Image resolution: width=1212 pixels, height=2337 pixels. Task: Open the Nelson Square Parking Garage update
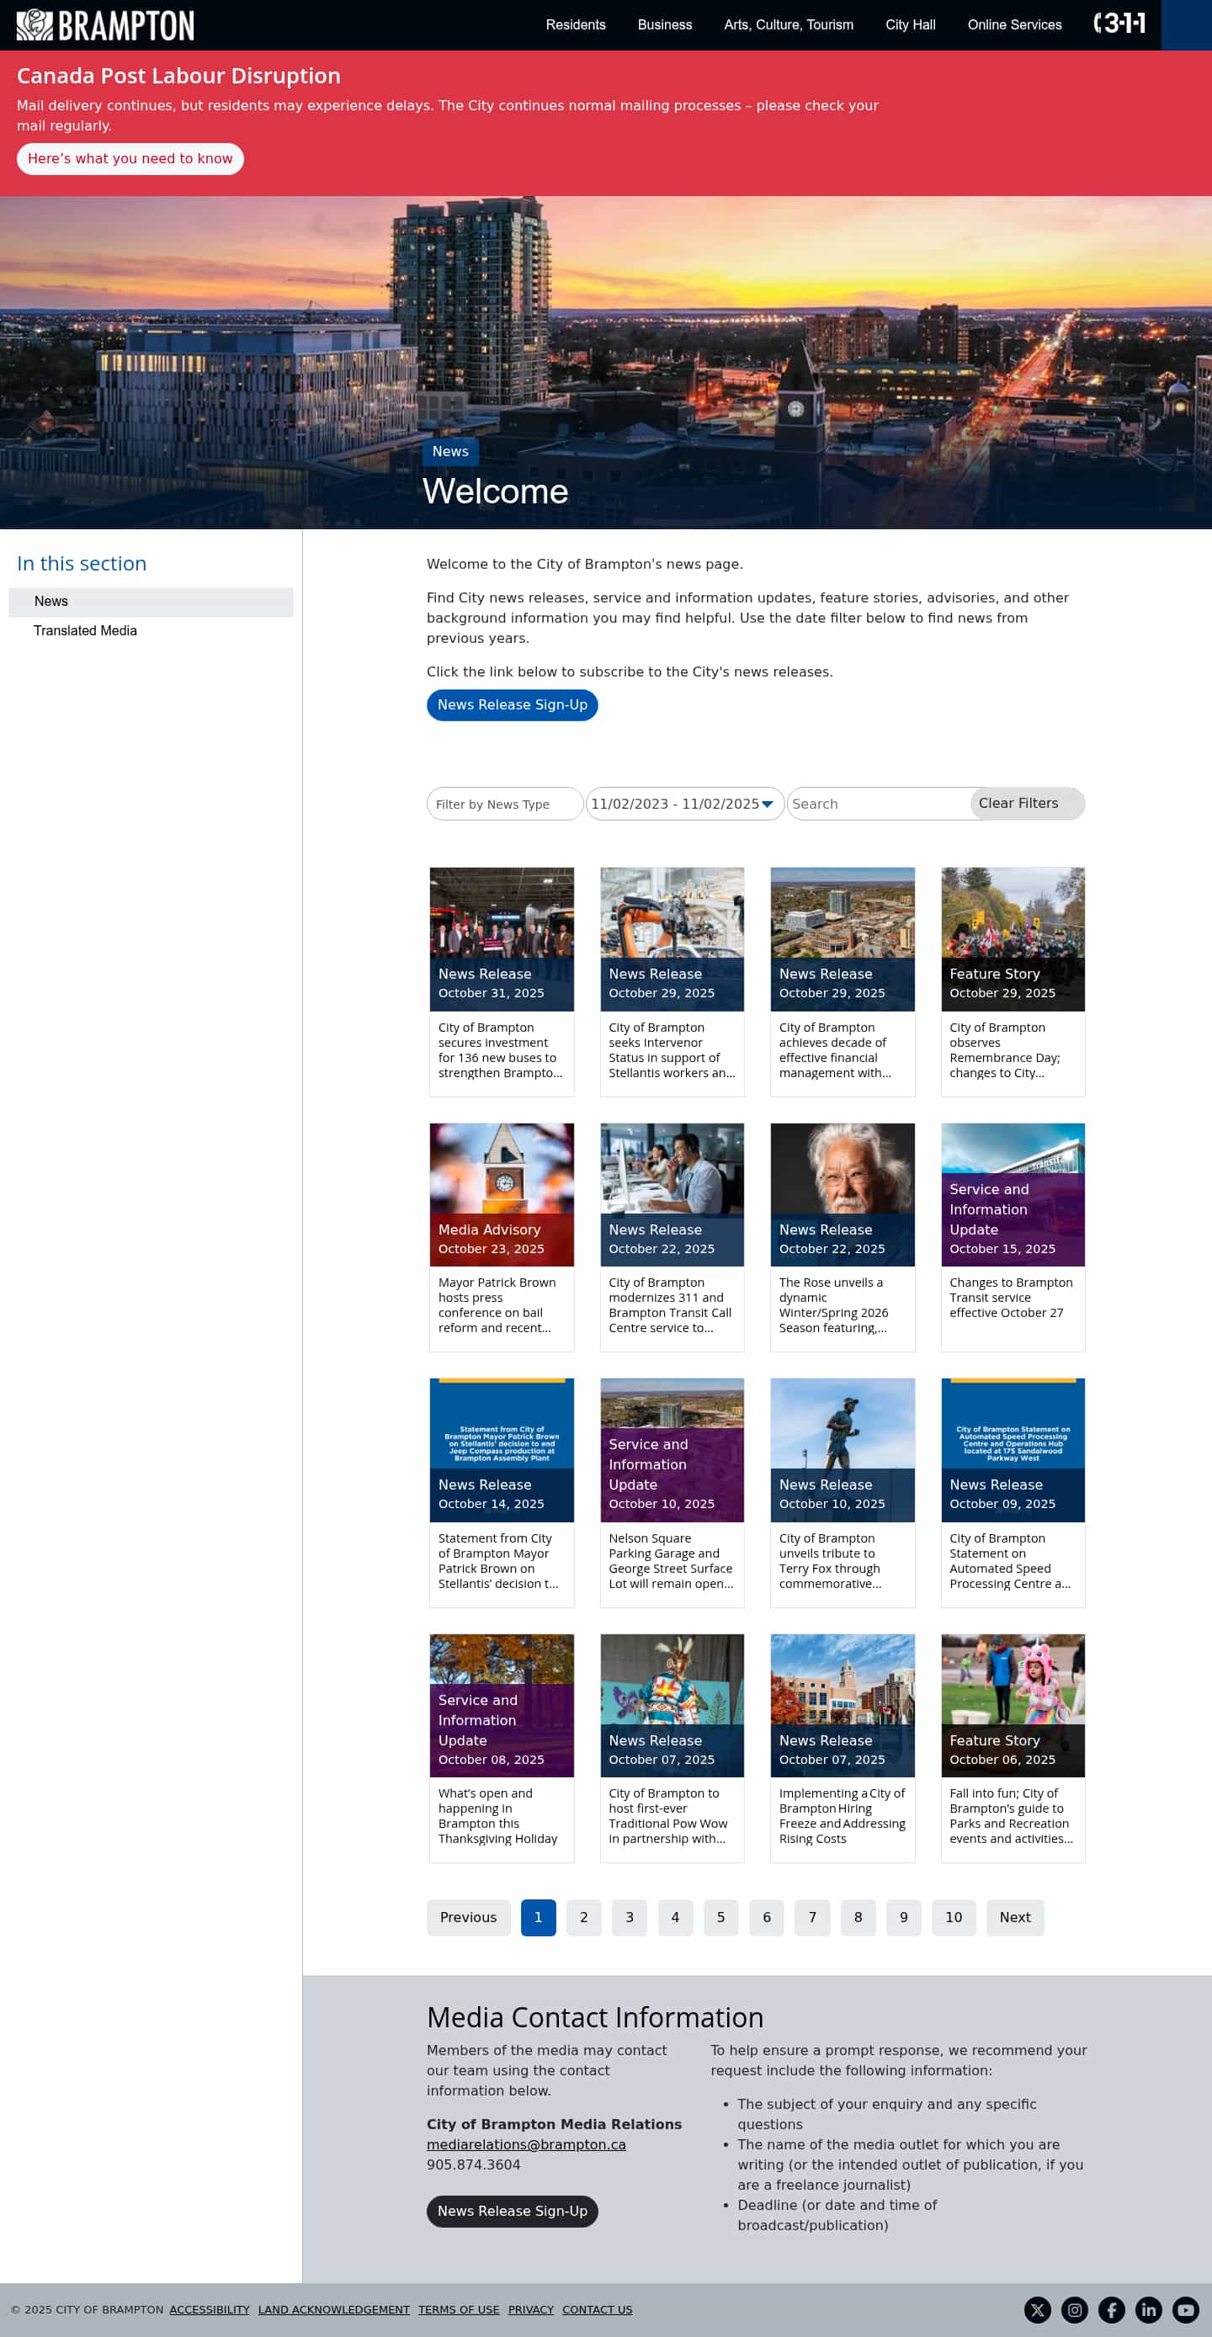pyautogui.click(x=672, y=1493)
